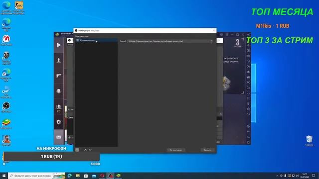Open the Корзина recycle bin icon

309,141
